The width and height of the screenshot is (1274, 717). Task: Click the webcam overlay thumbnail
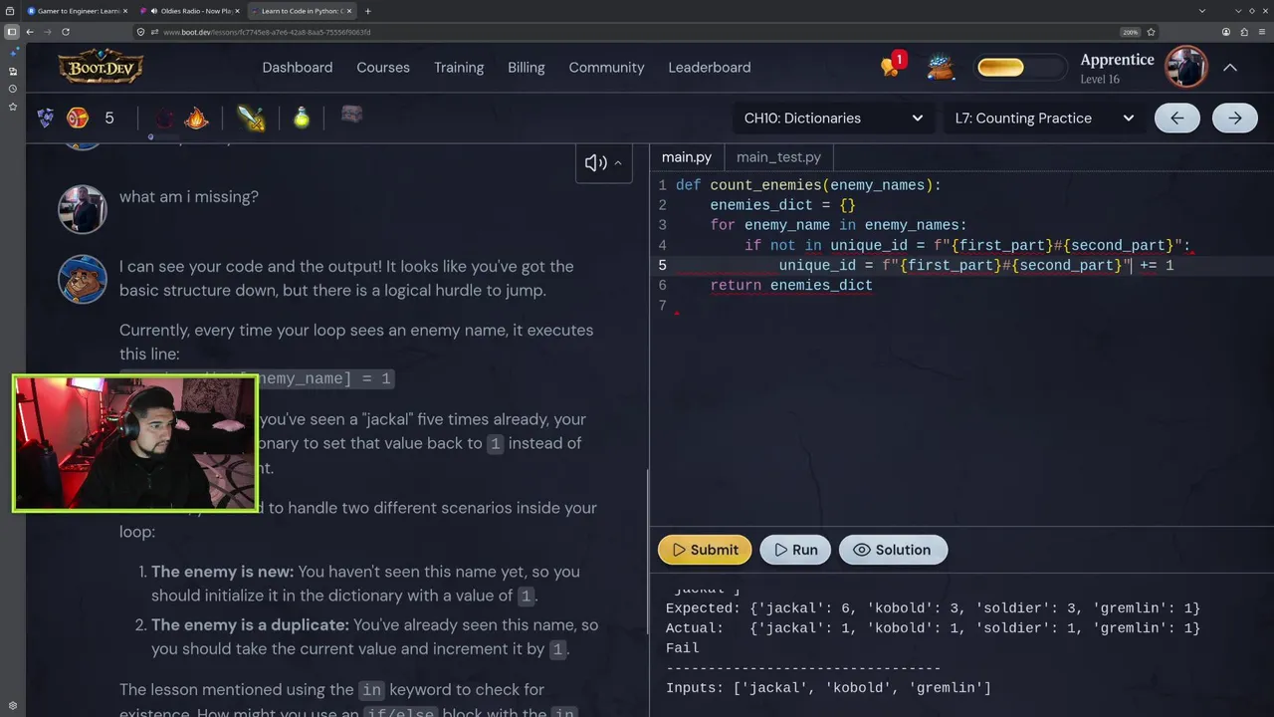coord(135,443)
